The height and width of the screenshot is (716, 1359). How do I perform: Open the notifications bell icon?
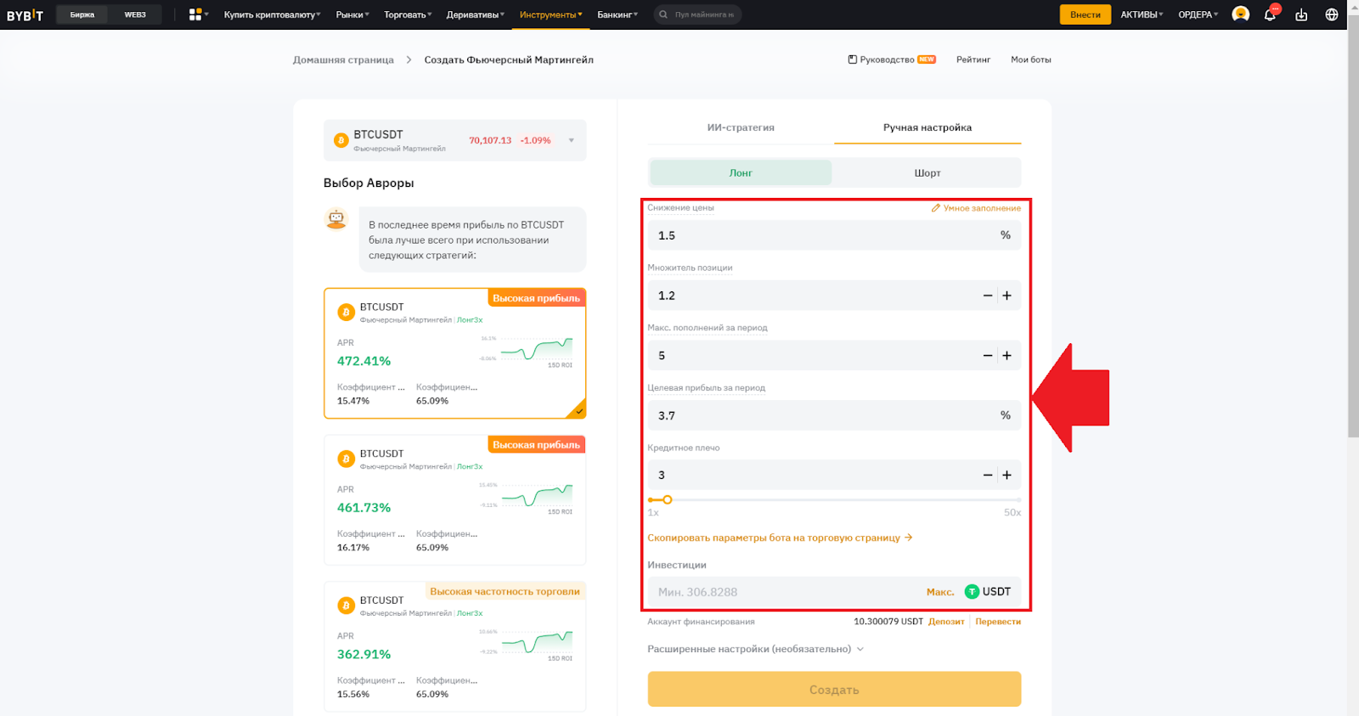click(x=1270, y=14)
